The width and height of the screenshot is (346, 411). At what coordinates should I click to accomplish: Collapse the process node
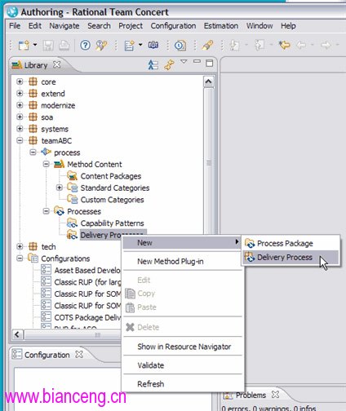coord(33,152)
